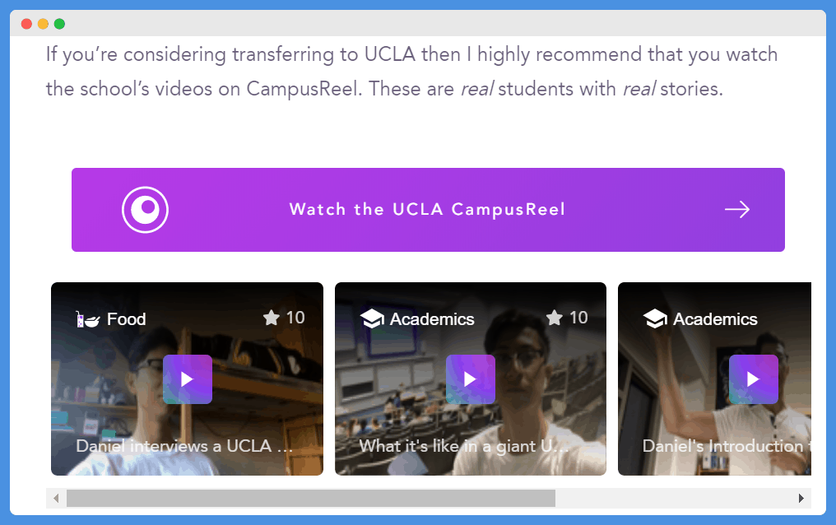Open the 'Daniel interviews a UCLA ...' title
The width and height of the screenshot is (836, 525).
pyautogui.click(x=184, y=445)
